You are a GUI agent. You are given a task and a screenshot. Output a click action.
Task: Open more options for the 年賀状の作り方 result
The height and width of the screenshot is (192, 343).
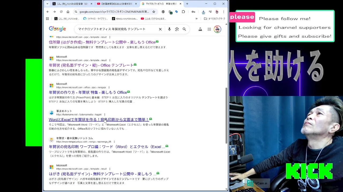(109, 87)
